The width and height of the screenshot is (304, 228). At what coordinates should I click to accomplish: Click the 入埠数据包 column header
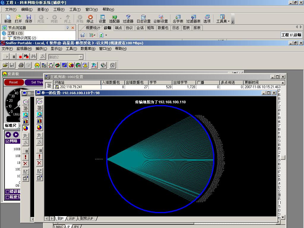point(113,83)
